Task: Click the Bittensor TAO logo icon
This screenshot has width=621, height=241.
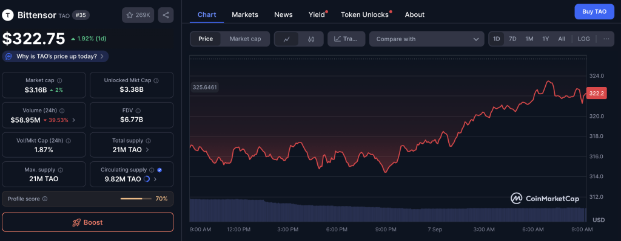Action: [8, 15]
